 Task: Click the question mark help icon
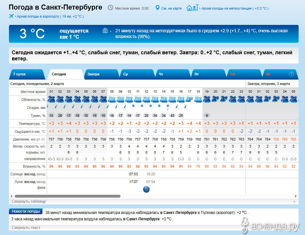(291, 74)
